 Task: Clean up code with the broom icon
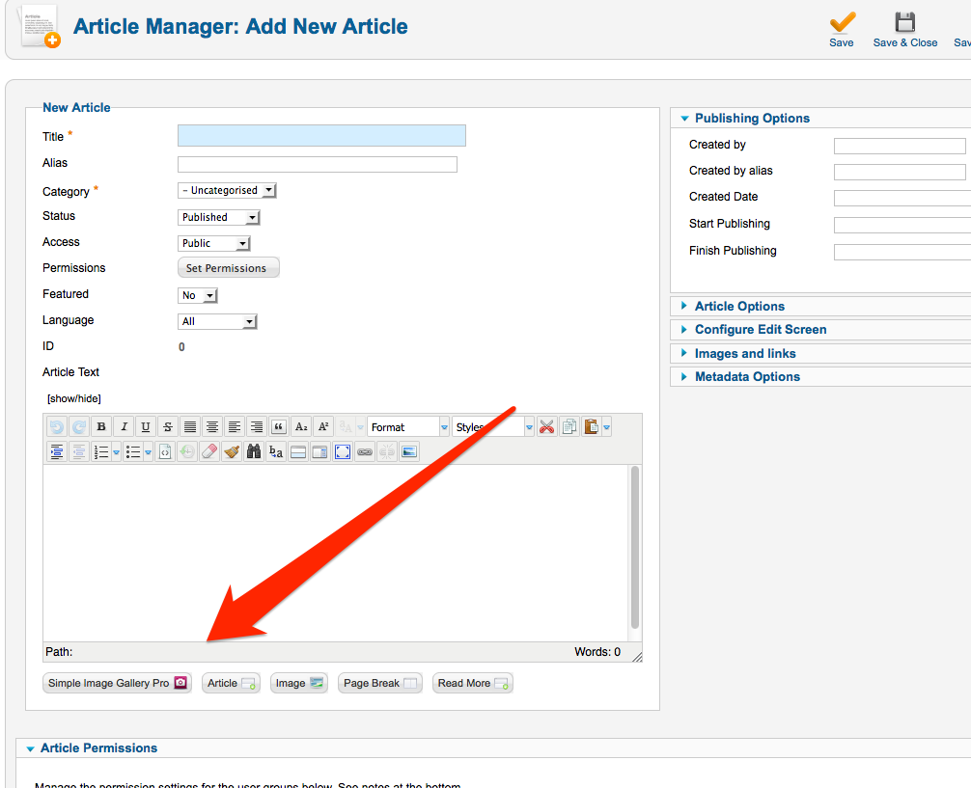(232, 452)
